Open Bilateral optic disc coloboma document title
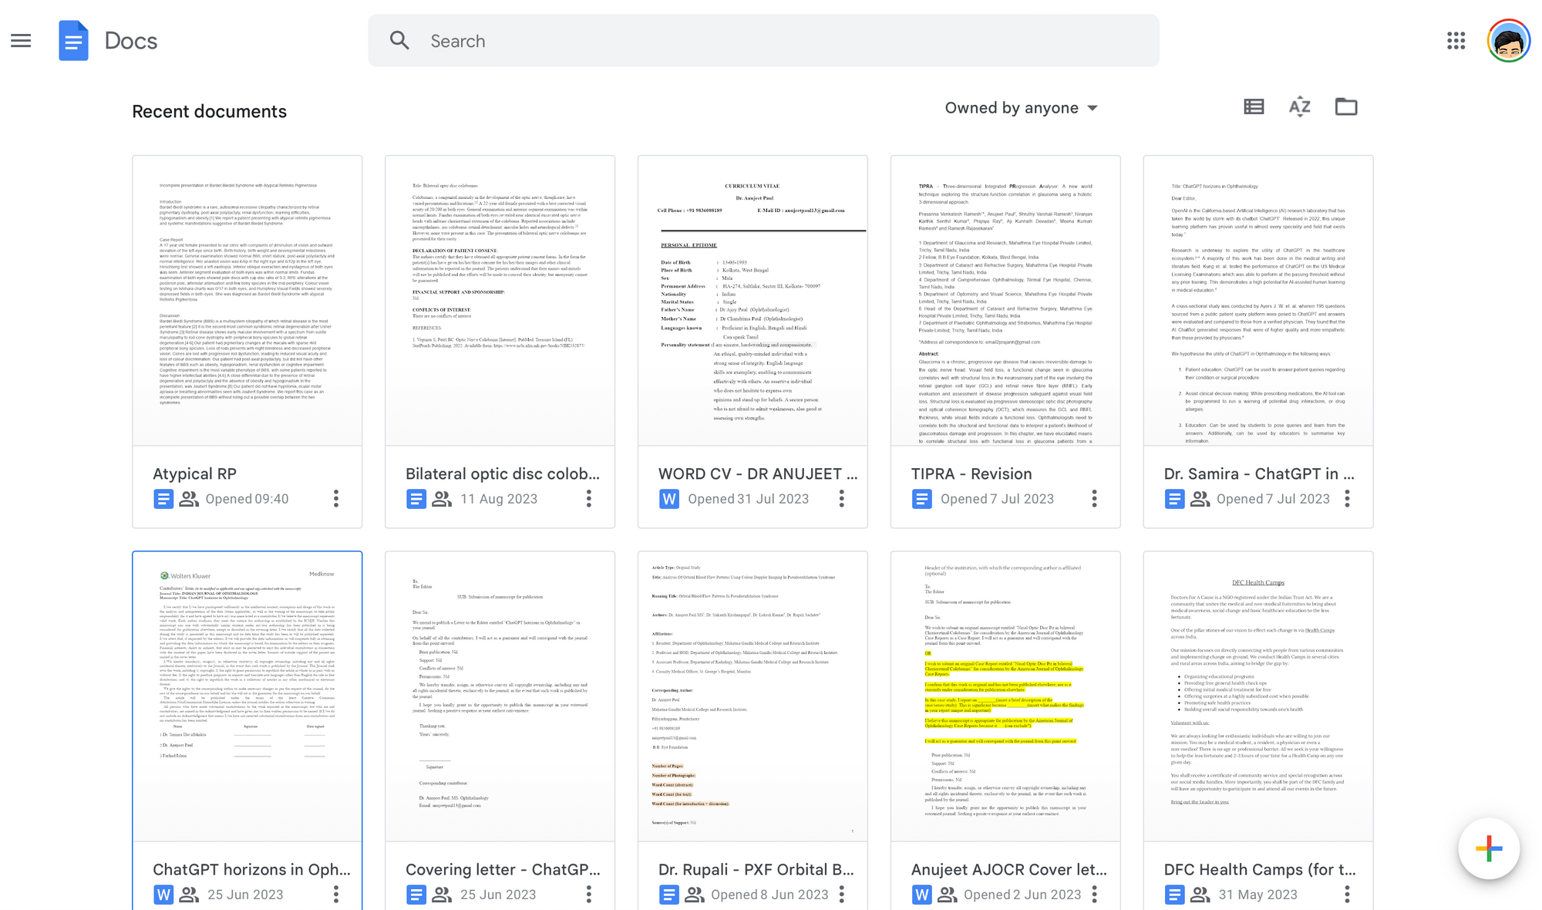The width and height of the screenshot is (1542, 910). [x=502, y=474]
